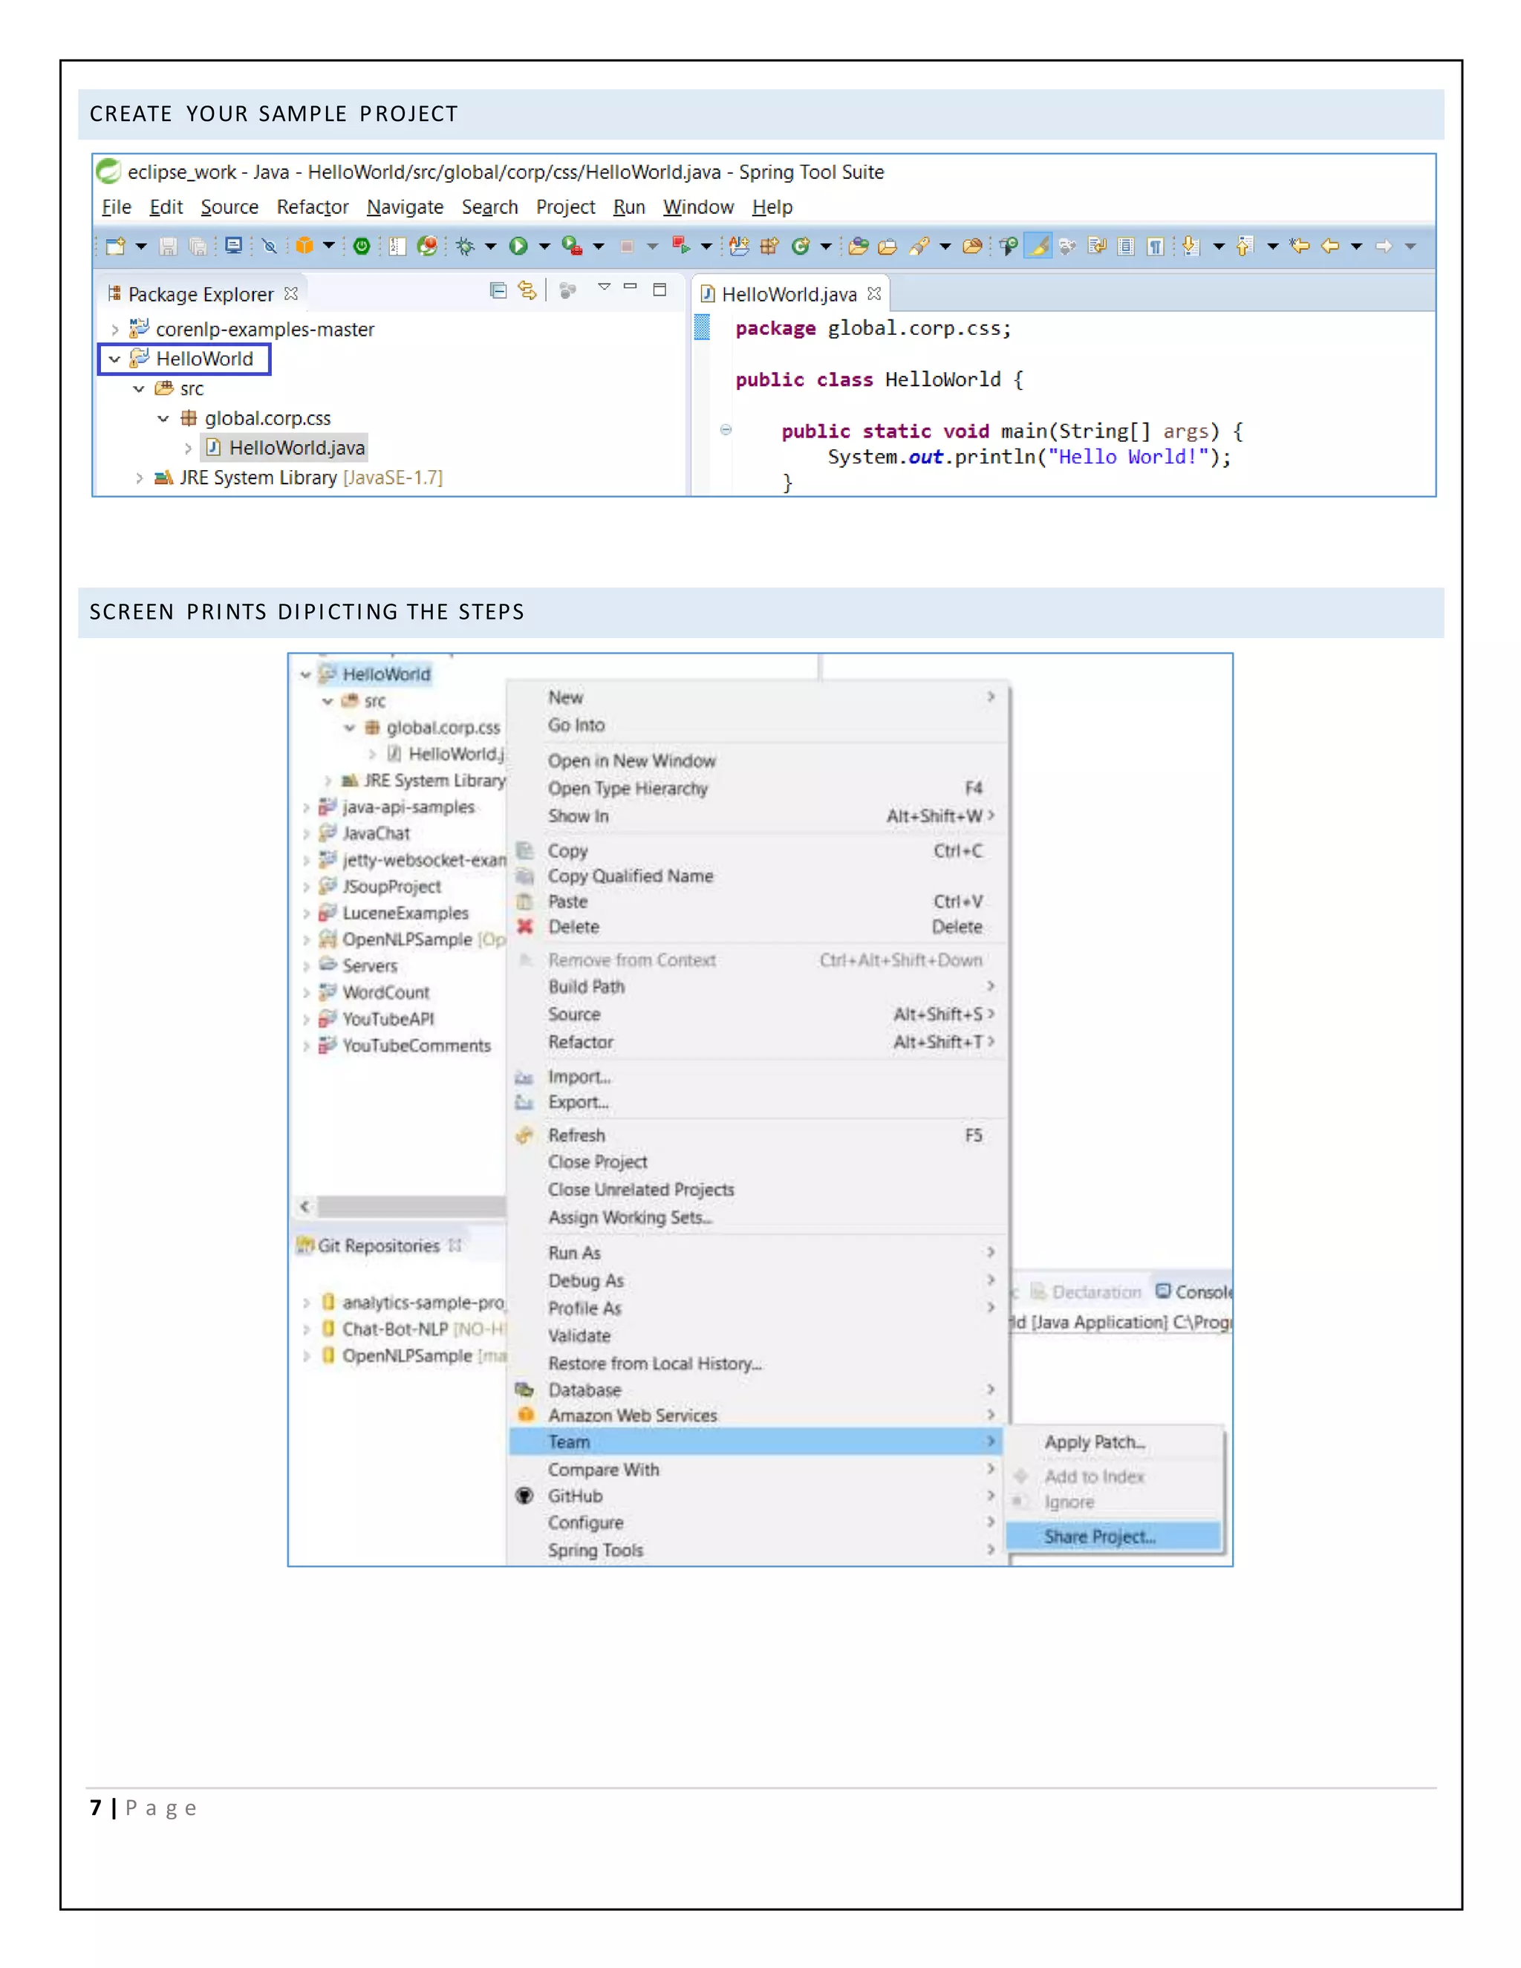The height and width of the screenshot is (1968, 1521).
Task: Click Collapse All icon in Package Explorer
Action: [x=498, y=290]
